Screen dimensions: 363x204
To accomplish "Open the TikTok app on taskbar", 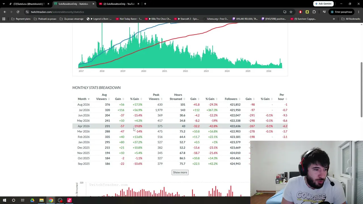I will point(69,200).
